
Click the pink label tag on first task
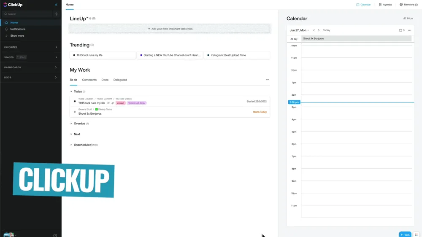[x=121, y=103]
